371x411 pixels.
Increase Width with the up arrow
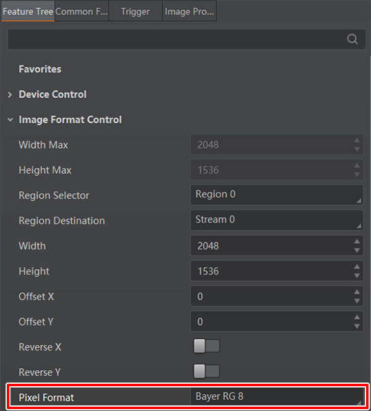coord(357,241)
